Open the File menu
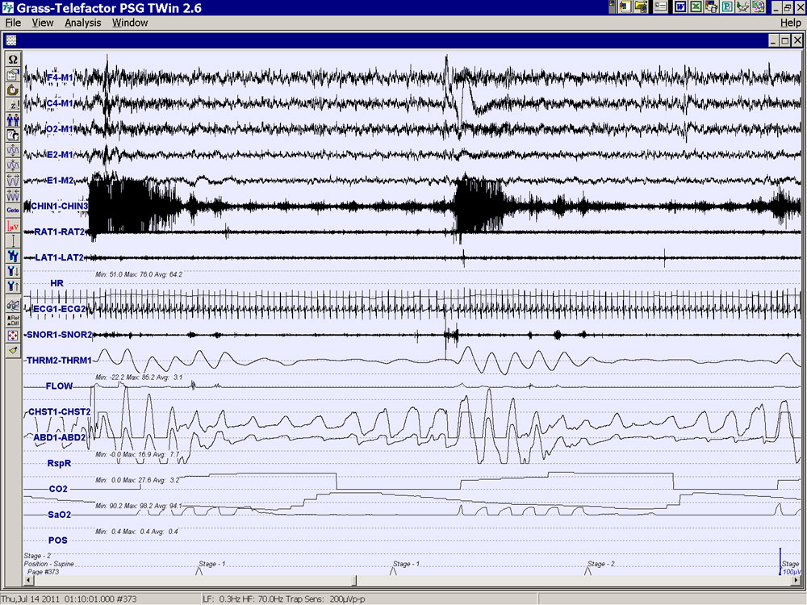 13,23
